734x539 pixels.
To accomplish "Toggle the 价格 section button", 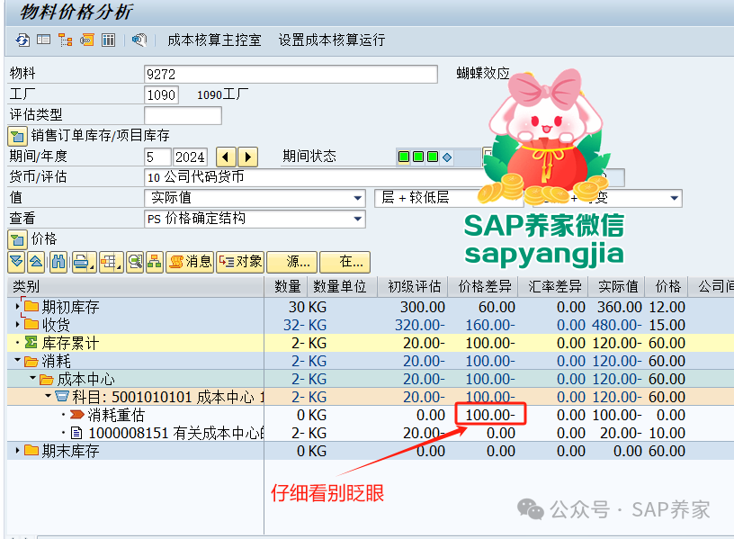I will click(17, 239).
